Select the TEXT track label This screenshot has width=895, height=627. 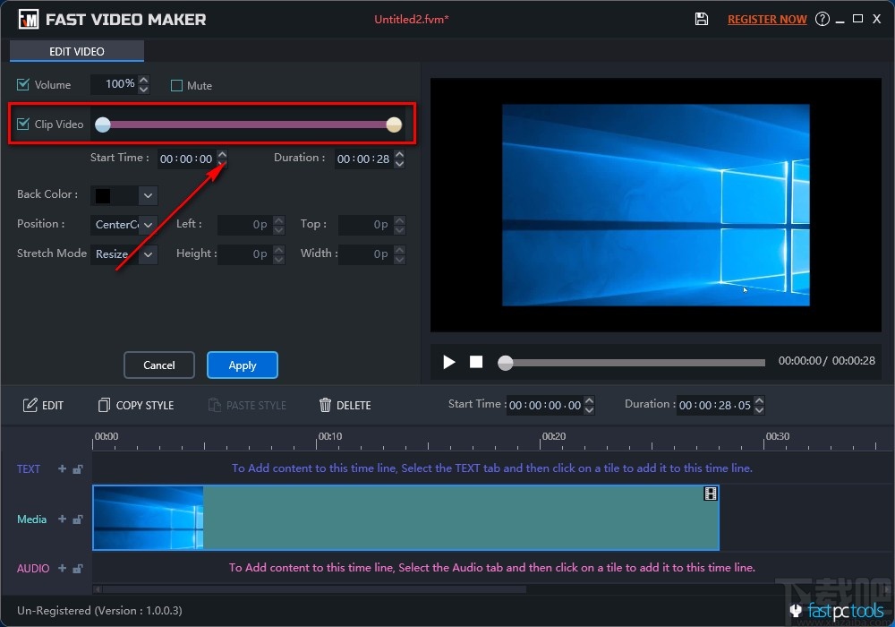(x=29, y=468)
